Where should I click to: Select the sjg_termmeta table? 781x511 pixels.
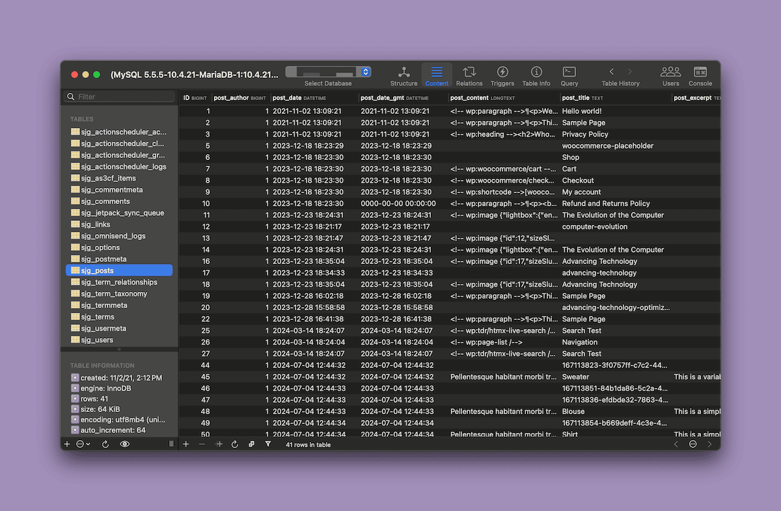[x=119, y=306]
